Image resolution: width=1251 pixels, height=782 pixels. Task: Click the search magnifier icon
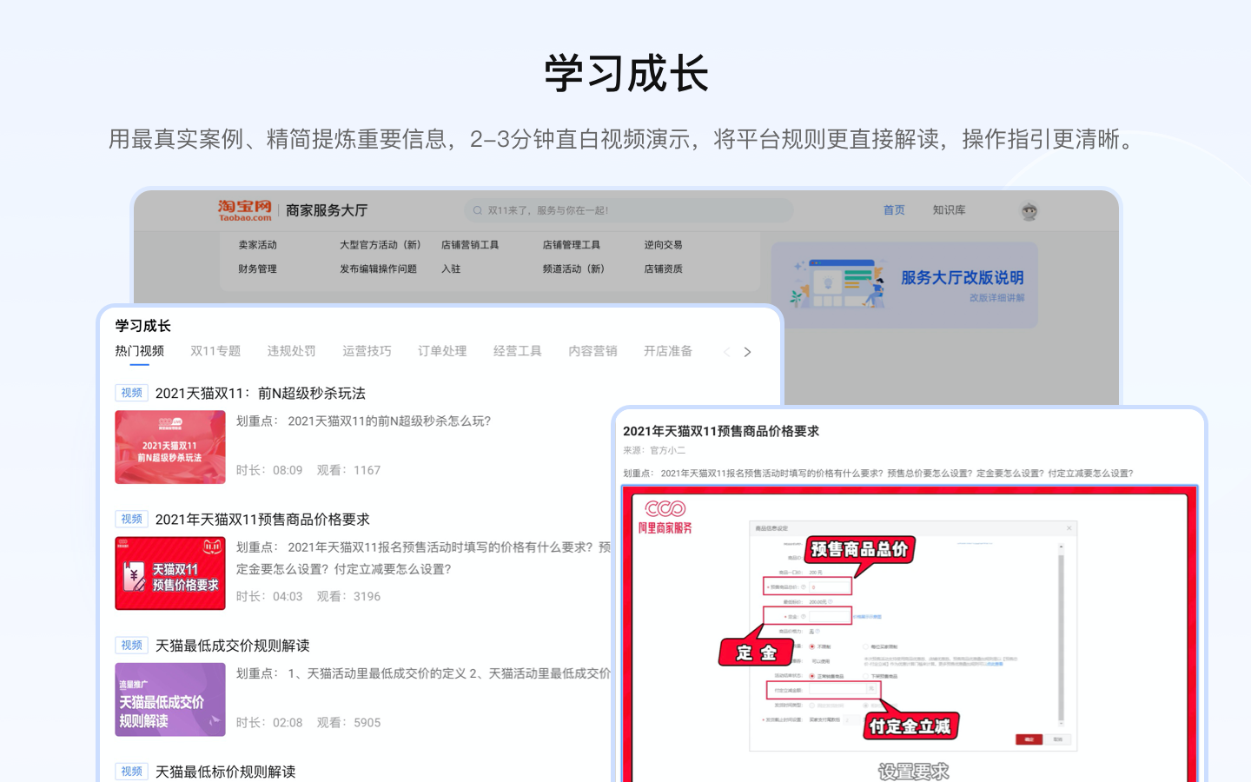coord(477,210)
